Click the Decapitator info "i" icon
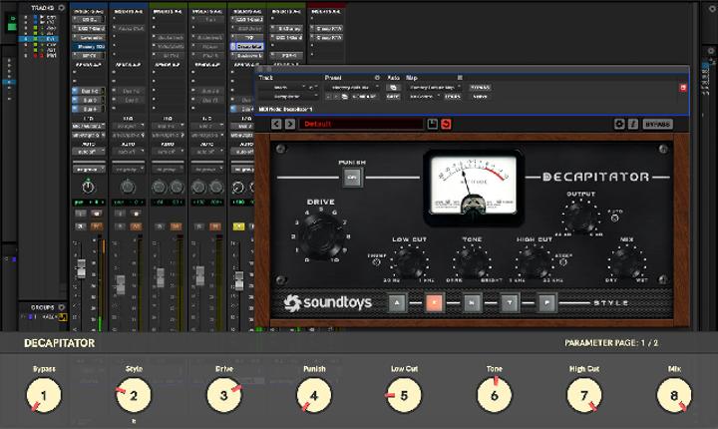Image resolution: width=718 pixels, height=429 pixels. (x=633, y=124)
